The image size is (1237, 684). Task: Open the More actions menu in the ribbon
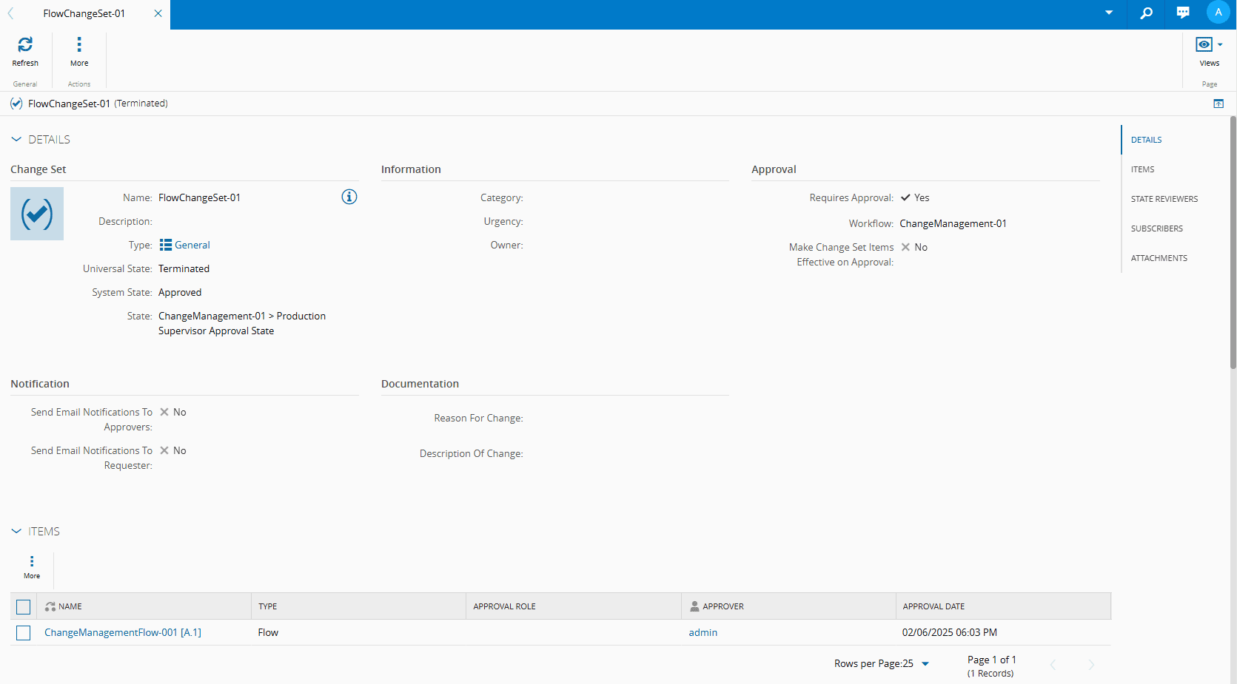coord(79,52)
